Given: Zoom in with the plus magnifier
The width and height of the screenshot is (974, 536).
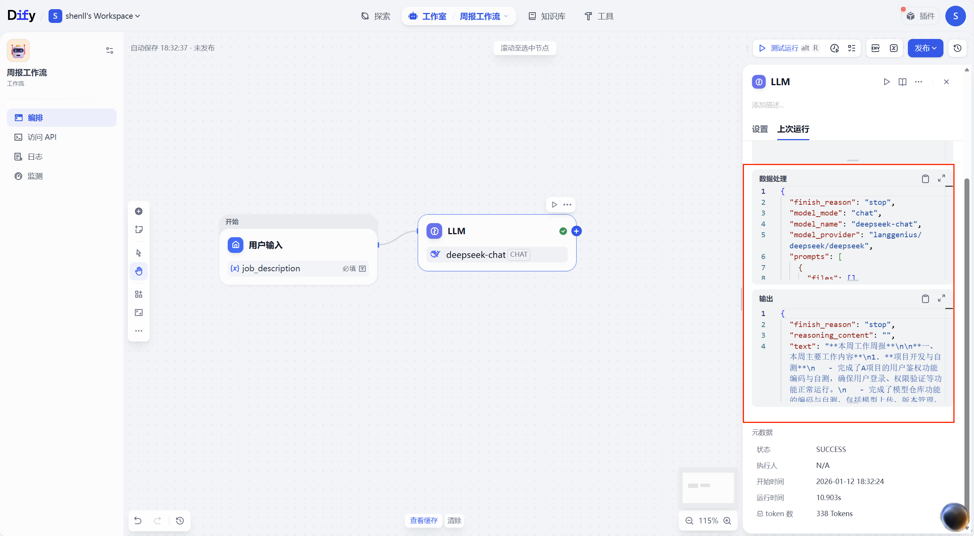Looking at the screenshot, I should [x=728, y=521].
